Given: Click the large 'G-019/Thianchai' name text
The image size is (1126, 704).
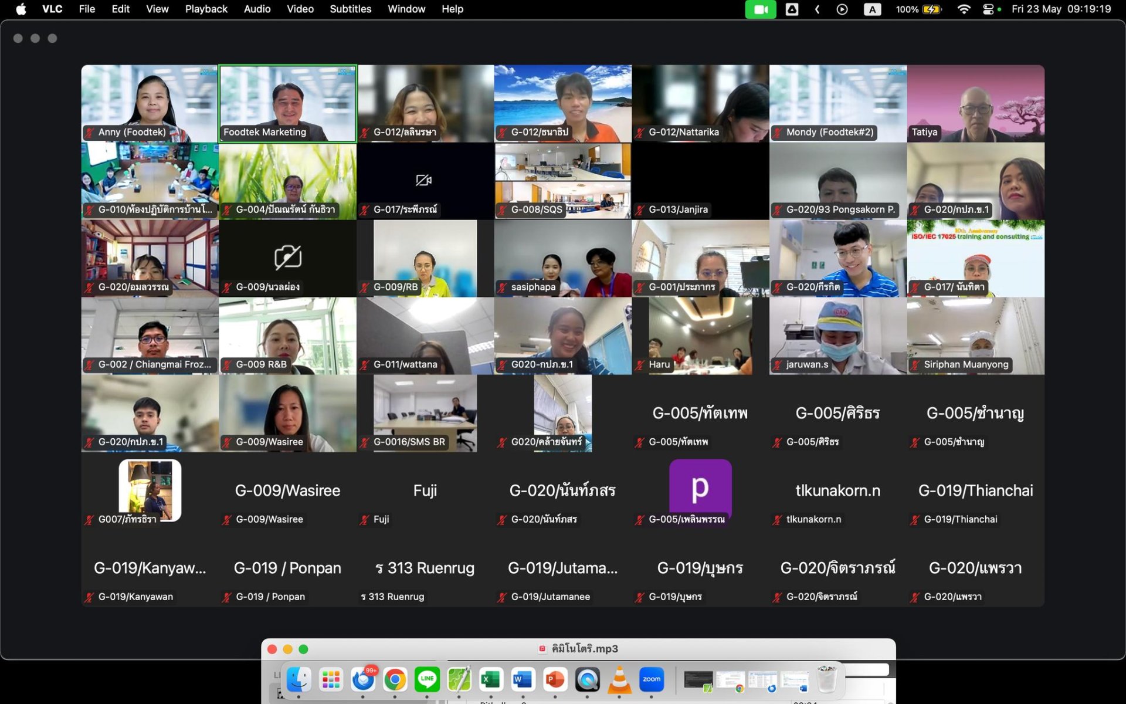Looking at the screenshot, I should pos(975,490).
